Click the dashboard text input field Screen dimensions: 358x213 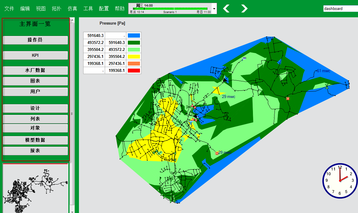(x=340, y=9)
